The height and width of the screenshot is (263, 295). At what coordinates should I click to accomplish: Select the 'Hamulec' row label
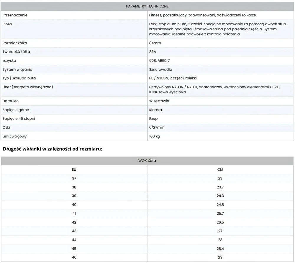click(11, 101)
